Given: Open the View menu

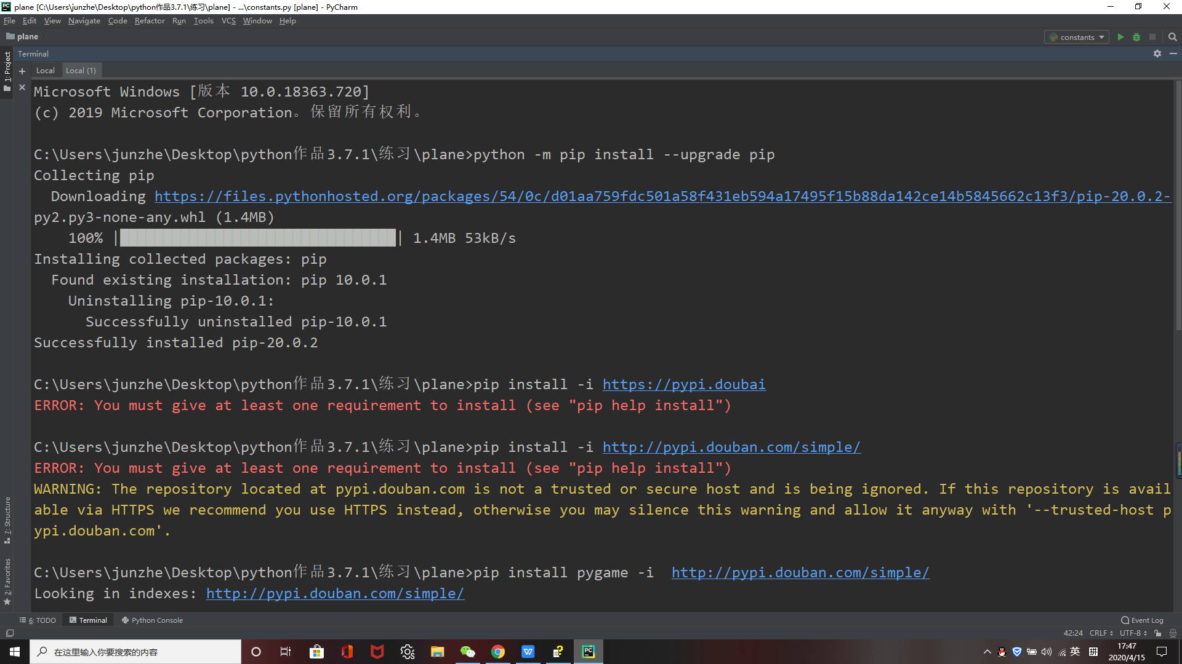Looking at the screenshot, I should point(52,21).
